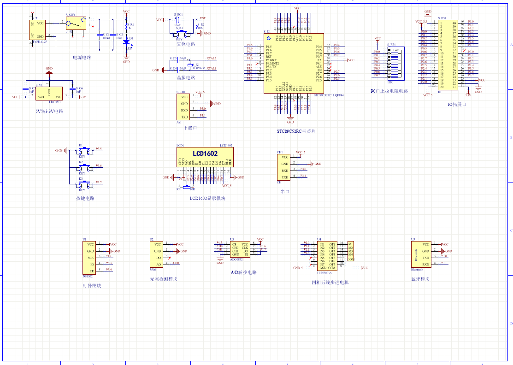This screenshot has width=513, height=365.
Task: Select capacitor S_C6 1uF
Action: (72, 88)
